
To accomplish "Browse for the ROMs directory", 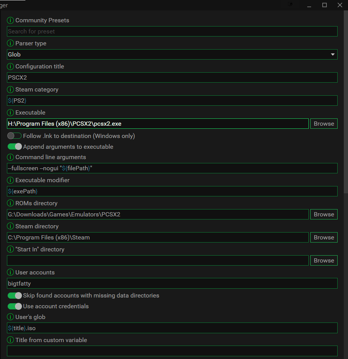I will coord(323,214).
